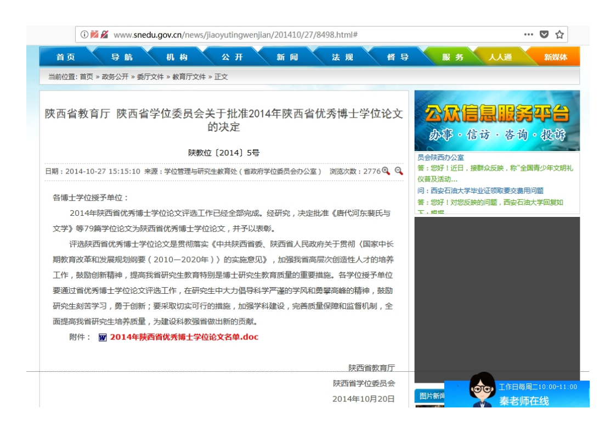Click the source 学位管理与研究生教育处 text
This screenshot has width=616, height=436.
201,171
